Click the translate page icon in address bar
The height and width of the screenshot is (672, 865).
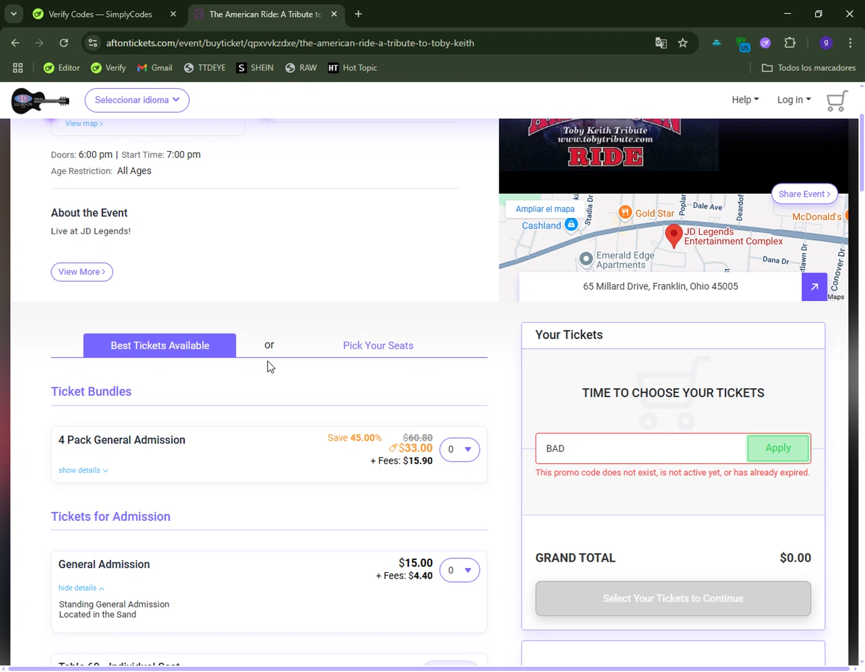[x=661, y=43]
